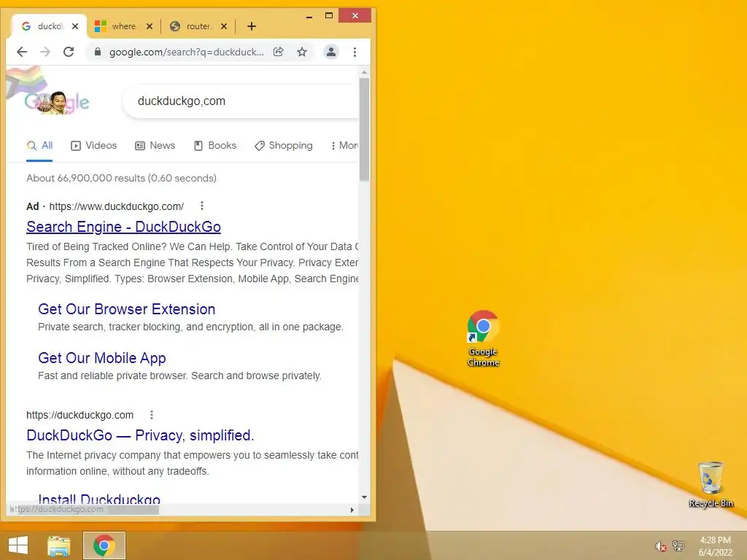This screenshot has height=560, width=747.
Task: Click the scrollbar up arrow
Action: (x=365, y=72)
